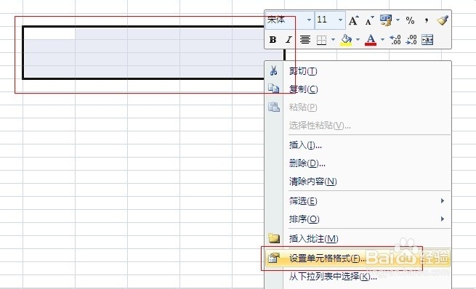476x289 pixels.
Task: Click the white active cell in selection
Action: 49,33
